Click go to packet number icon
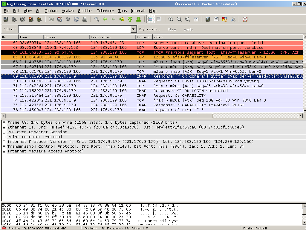The height and width of the screenshot is (230, 306). pyautogui.click(x=122, y=19)
